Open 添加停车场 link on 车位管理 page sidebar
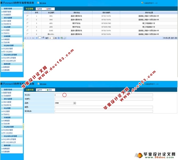The width and height of the screenshot is (178, 160). coord(7,24)
